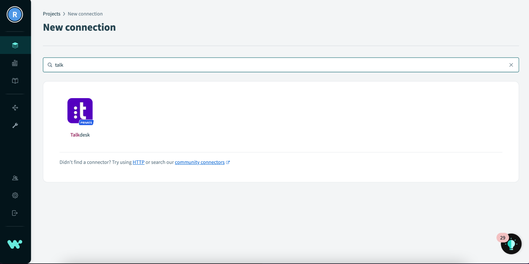Click the external link icon after community connectors
Image resolution: width=529 pixels, height=264 pixels.
pos(228,162)
